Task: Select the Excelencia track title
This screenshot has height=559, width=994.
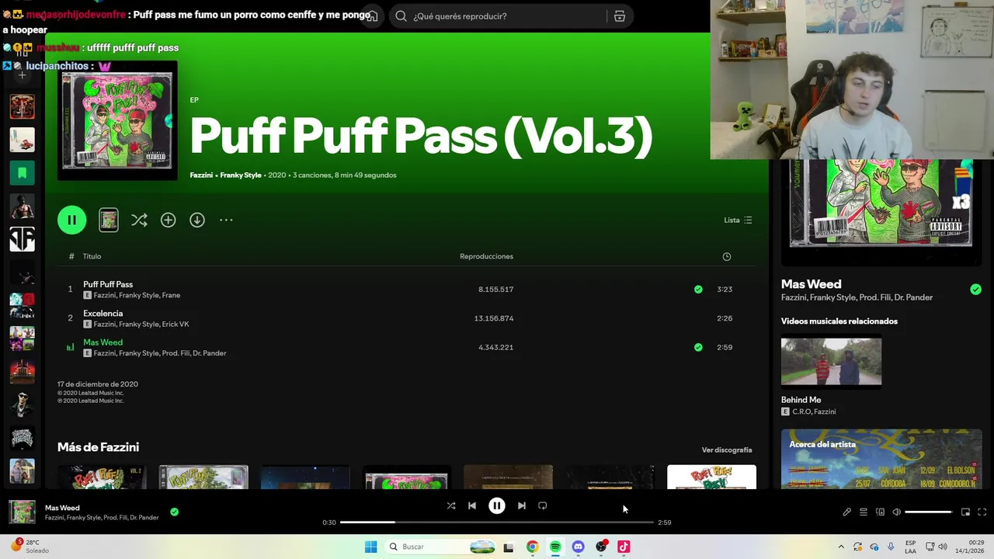Action: tap(103, 314)
